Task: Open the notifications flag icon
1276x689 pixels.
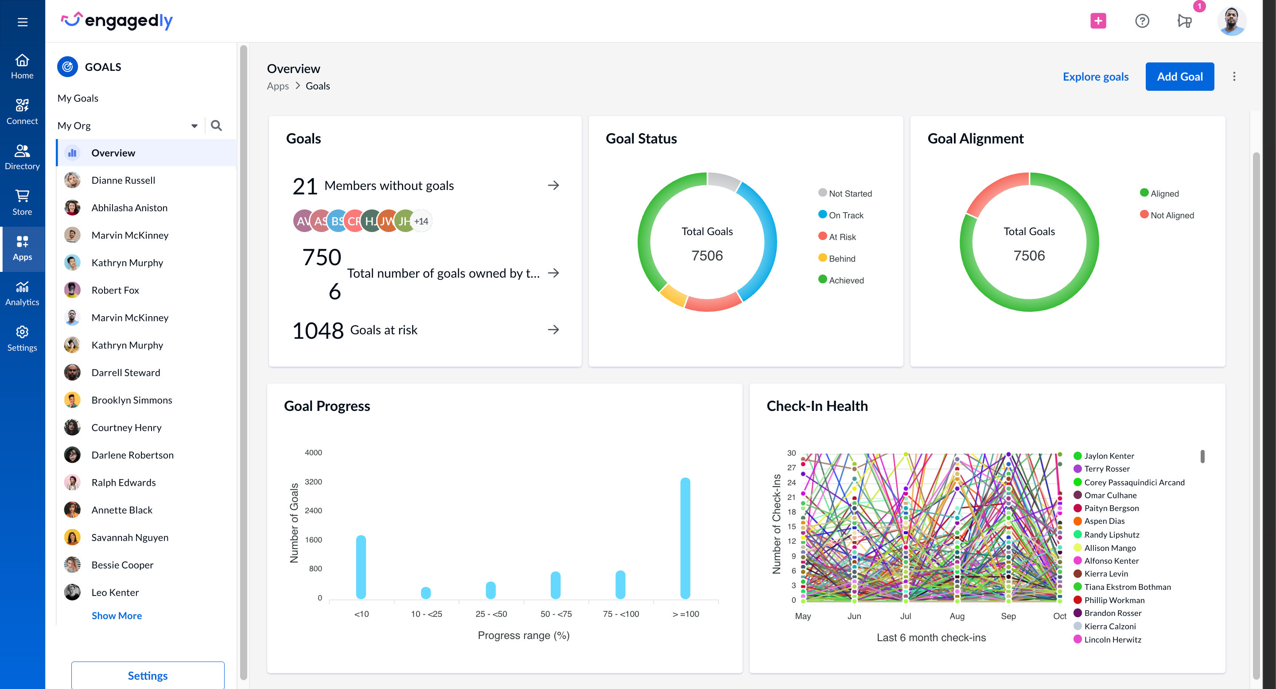Action: pyautogui.click(x=1185, y=21)
